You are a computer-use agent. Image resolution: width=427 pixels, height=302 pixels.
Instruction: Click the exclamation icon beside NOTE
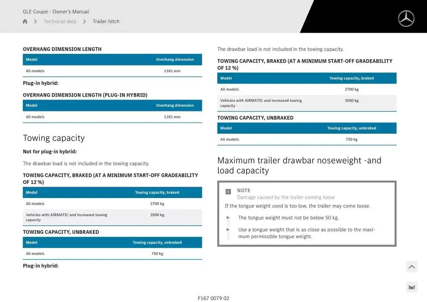pos(228,192)
